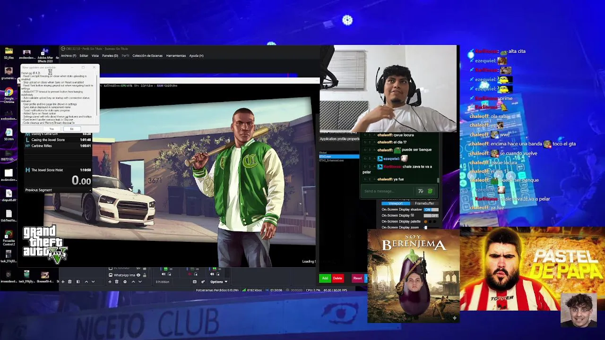Open Adobe After Effects 2020 shortcut
Image resolution: width=605 pixels, height=340 pixels.
(45, 56)
